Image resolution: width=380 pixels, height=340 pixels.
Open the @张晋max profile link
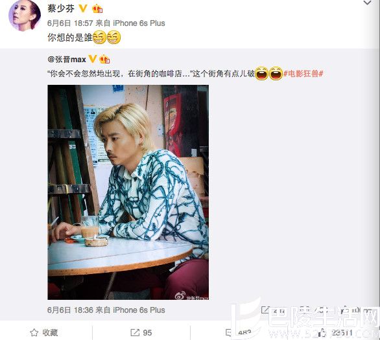click(67, 60)
